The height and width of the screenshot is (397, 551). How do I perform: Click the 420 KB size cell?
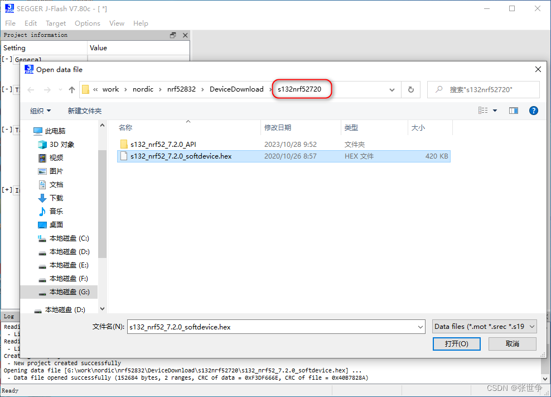[437, 156]
